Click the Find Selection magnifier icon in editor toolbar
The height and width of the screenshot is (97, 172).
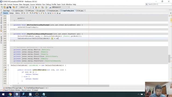click(x=31, y=13)
